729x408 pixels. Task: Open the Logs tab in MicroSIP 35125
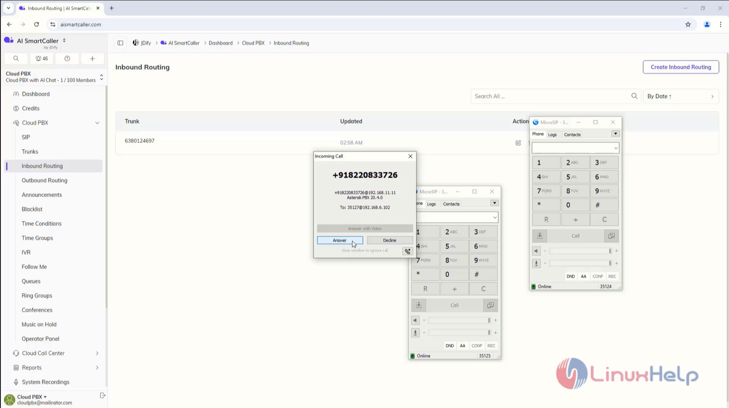click(x=431, y=204)
